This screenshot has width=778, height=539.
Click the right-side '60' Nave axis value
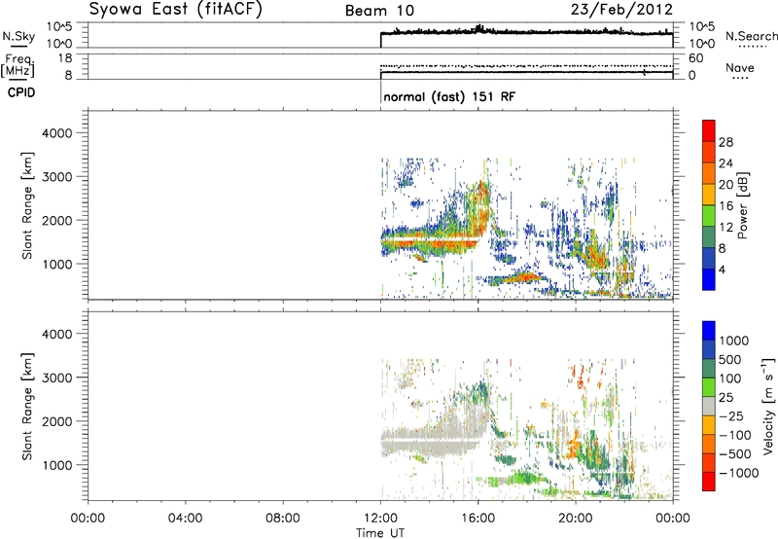(696, 58)
